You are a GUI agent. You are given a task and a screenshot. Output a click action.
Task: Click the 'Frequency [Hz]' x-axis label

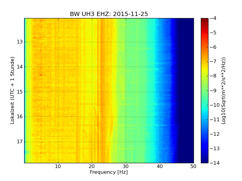point(109,172)
